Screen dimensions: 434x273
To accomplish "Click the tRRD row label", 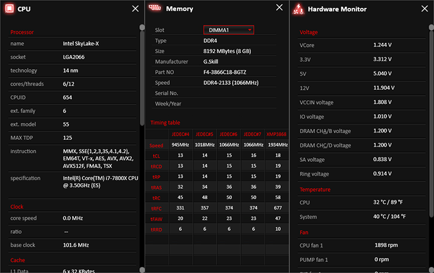I will point(156,230).
